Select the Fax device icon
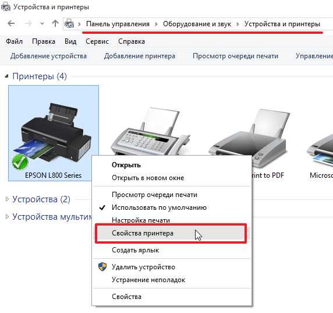The image size is (333, 313). (x=150, y=132)
